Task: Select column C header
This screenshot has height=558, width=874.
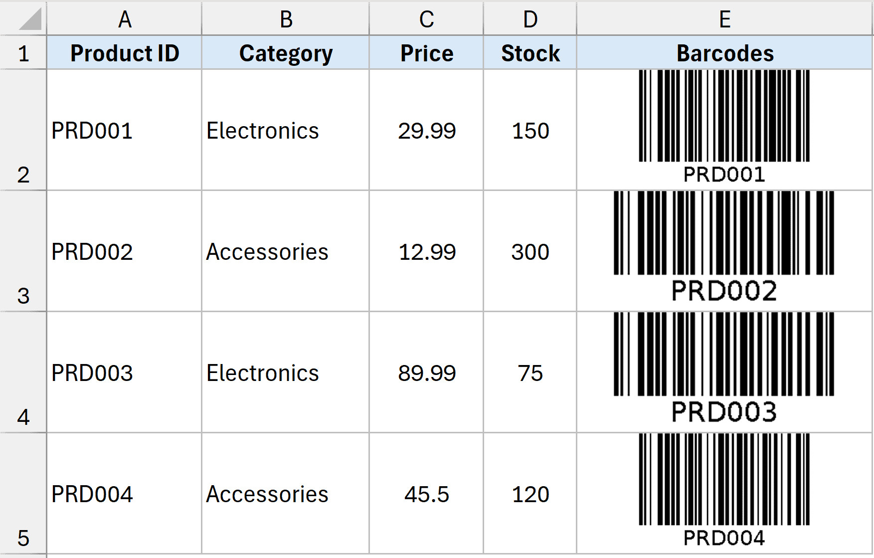Action: pyautogui.click(x=426, y=19)
